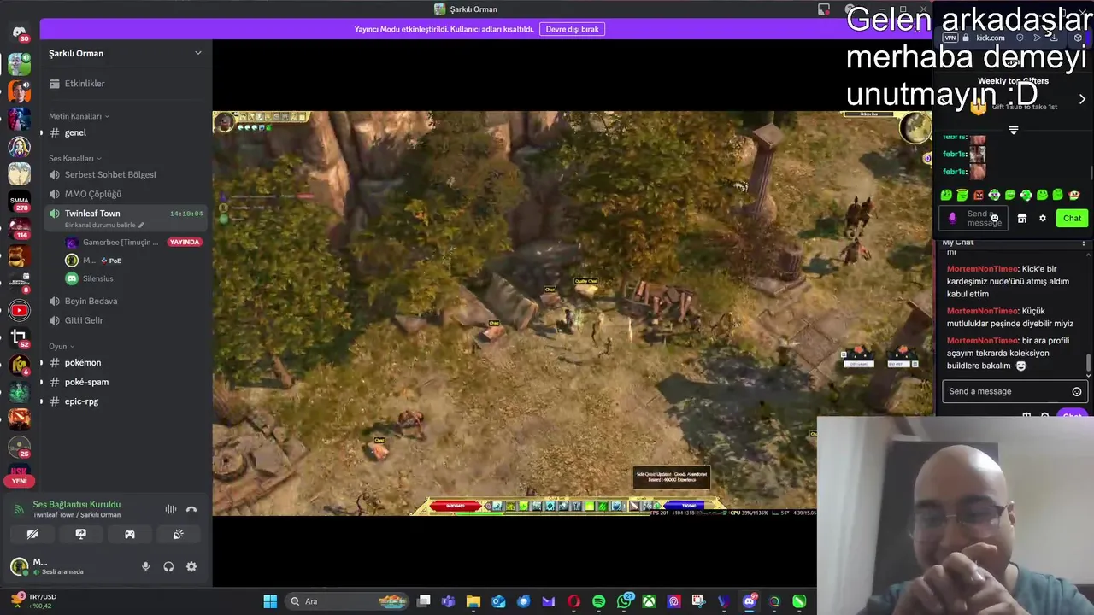Go to next Weekly top Gifters slide
Image resolution: width=1094 pixels, height=615 pixels.
click(x=1082, y=99)
